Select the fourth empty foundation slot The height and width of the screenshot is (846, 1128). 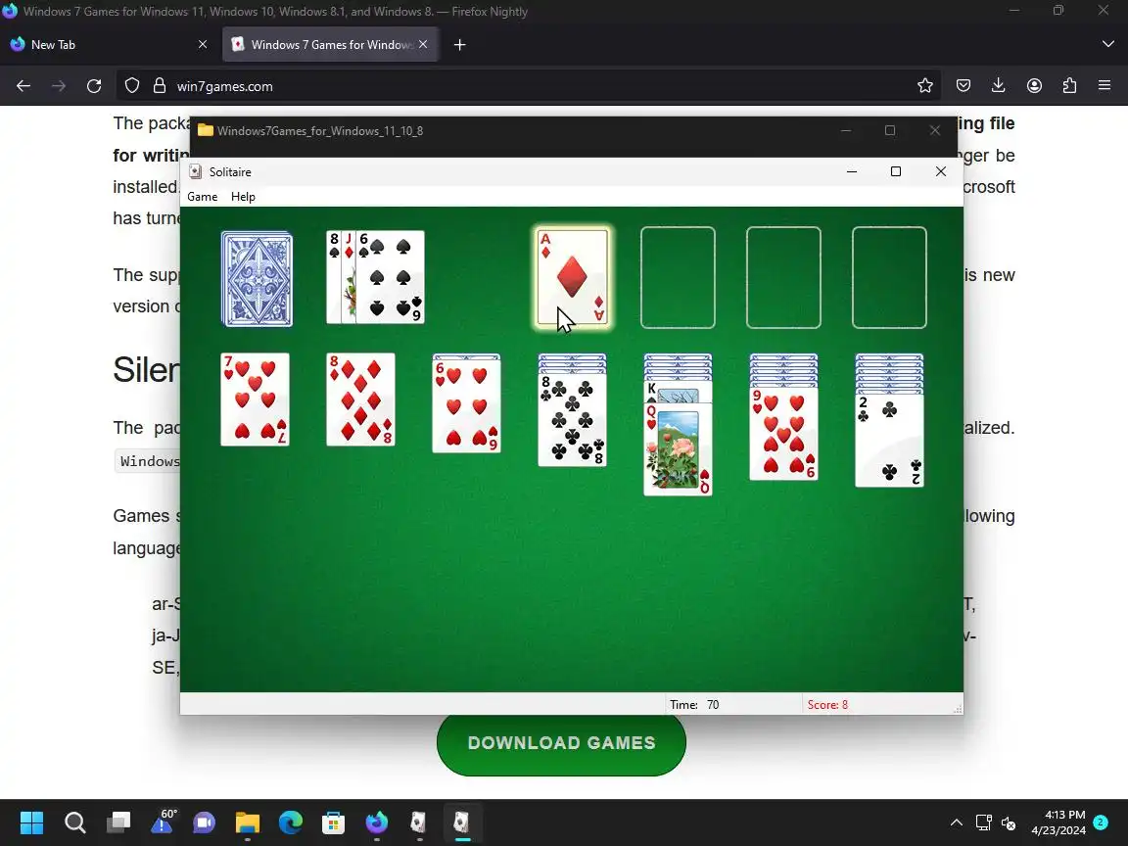click(889, 278)
